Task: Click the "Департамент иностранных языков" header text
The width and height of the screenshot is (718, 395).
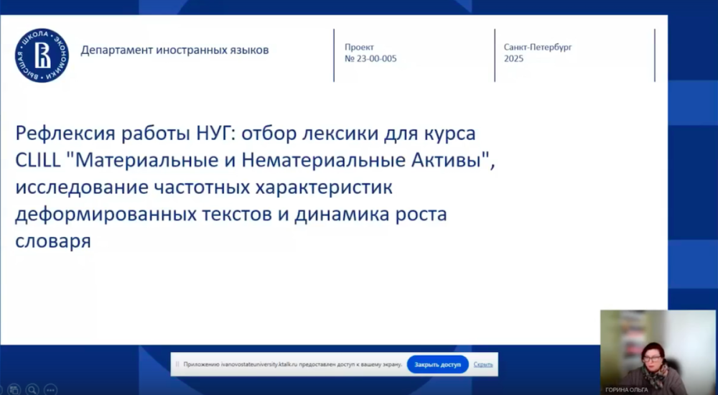Action: tap(174, 50)
